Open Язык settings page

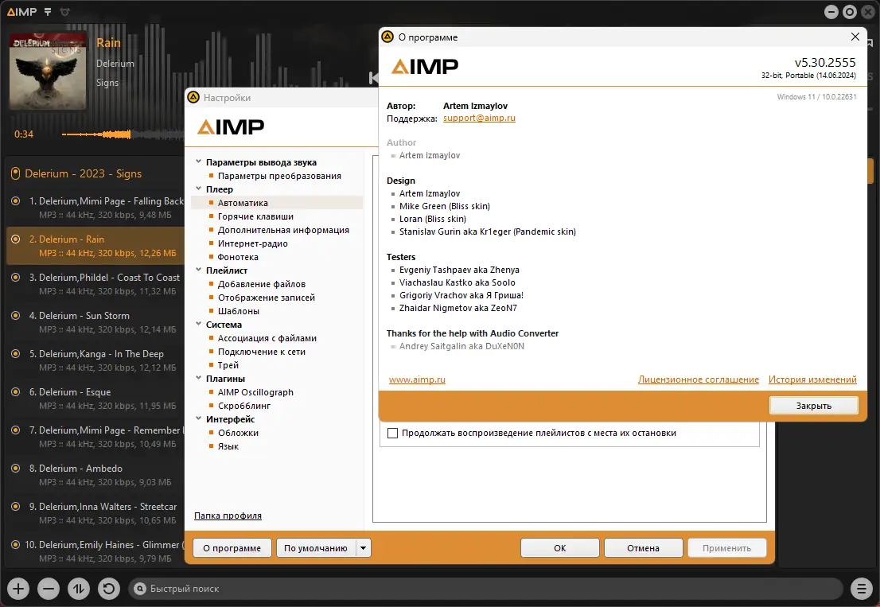228,446
